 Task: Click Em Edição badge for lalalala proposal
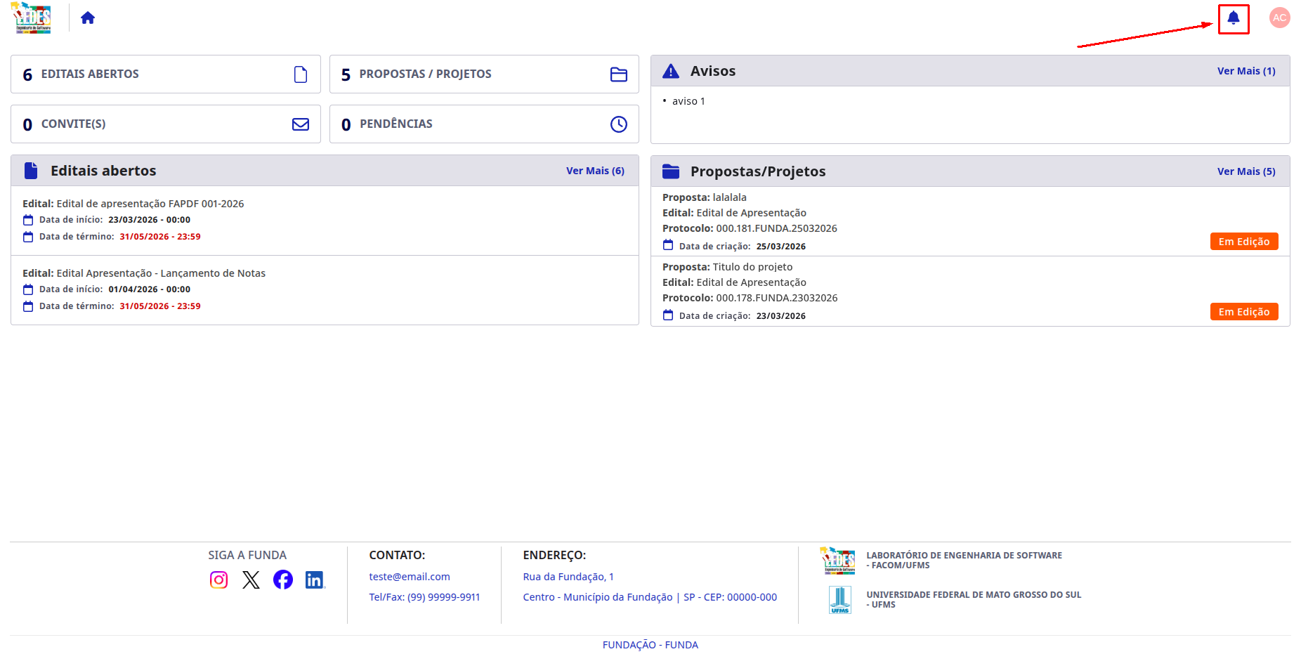coord(1244,242)
